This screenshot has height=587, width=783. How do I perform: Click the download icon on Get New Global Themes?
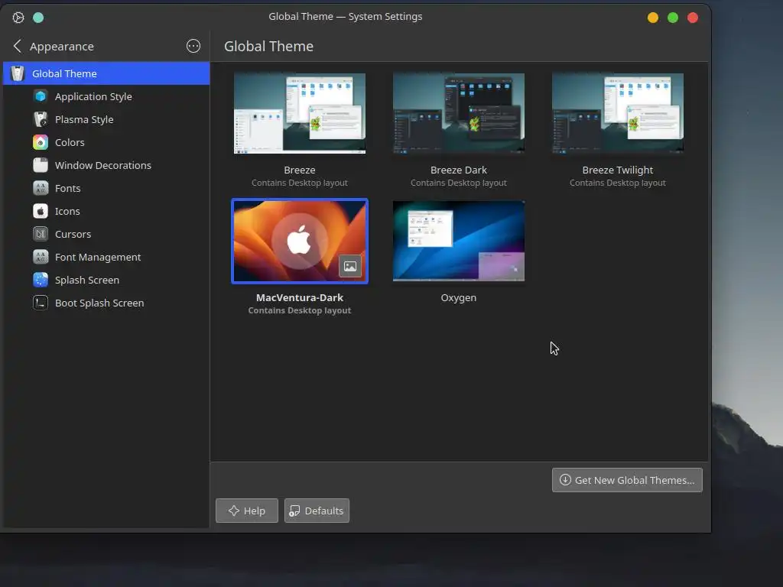tap(565, 480)
